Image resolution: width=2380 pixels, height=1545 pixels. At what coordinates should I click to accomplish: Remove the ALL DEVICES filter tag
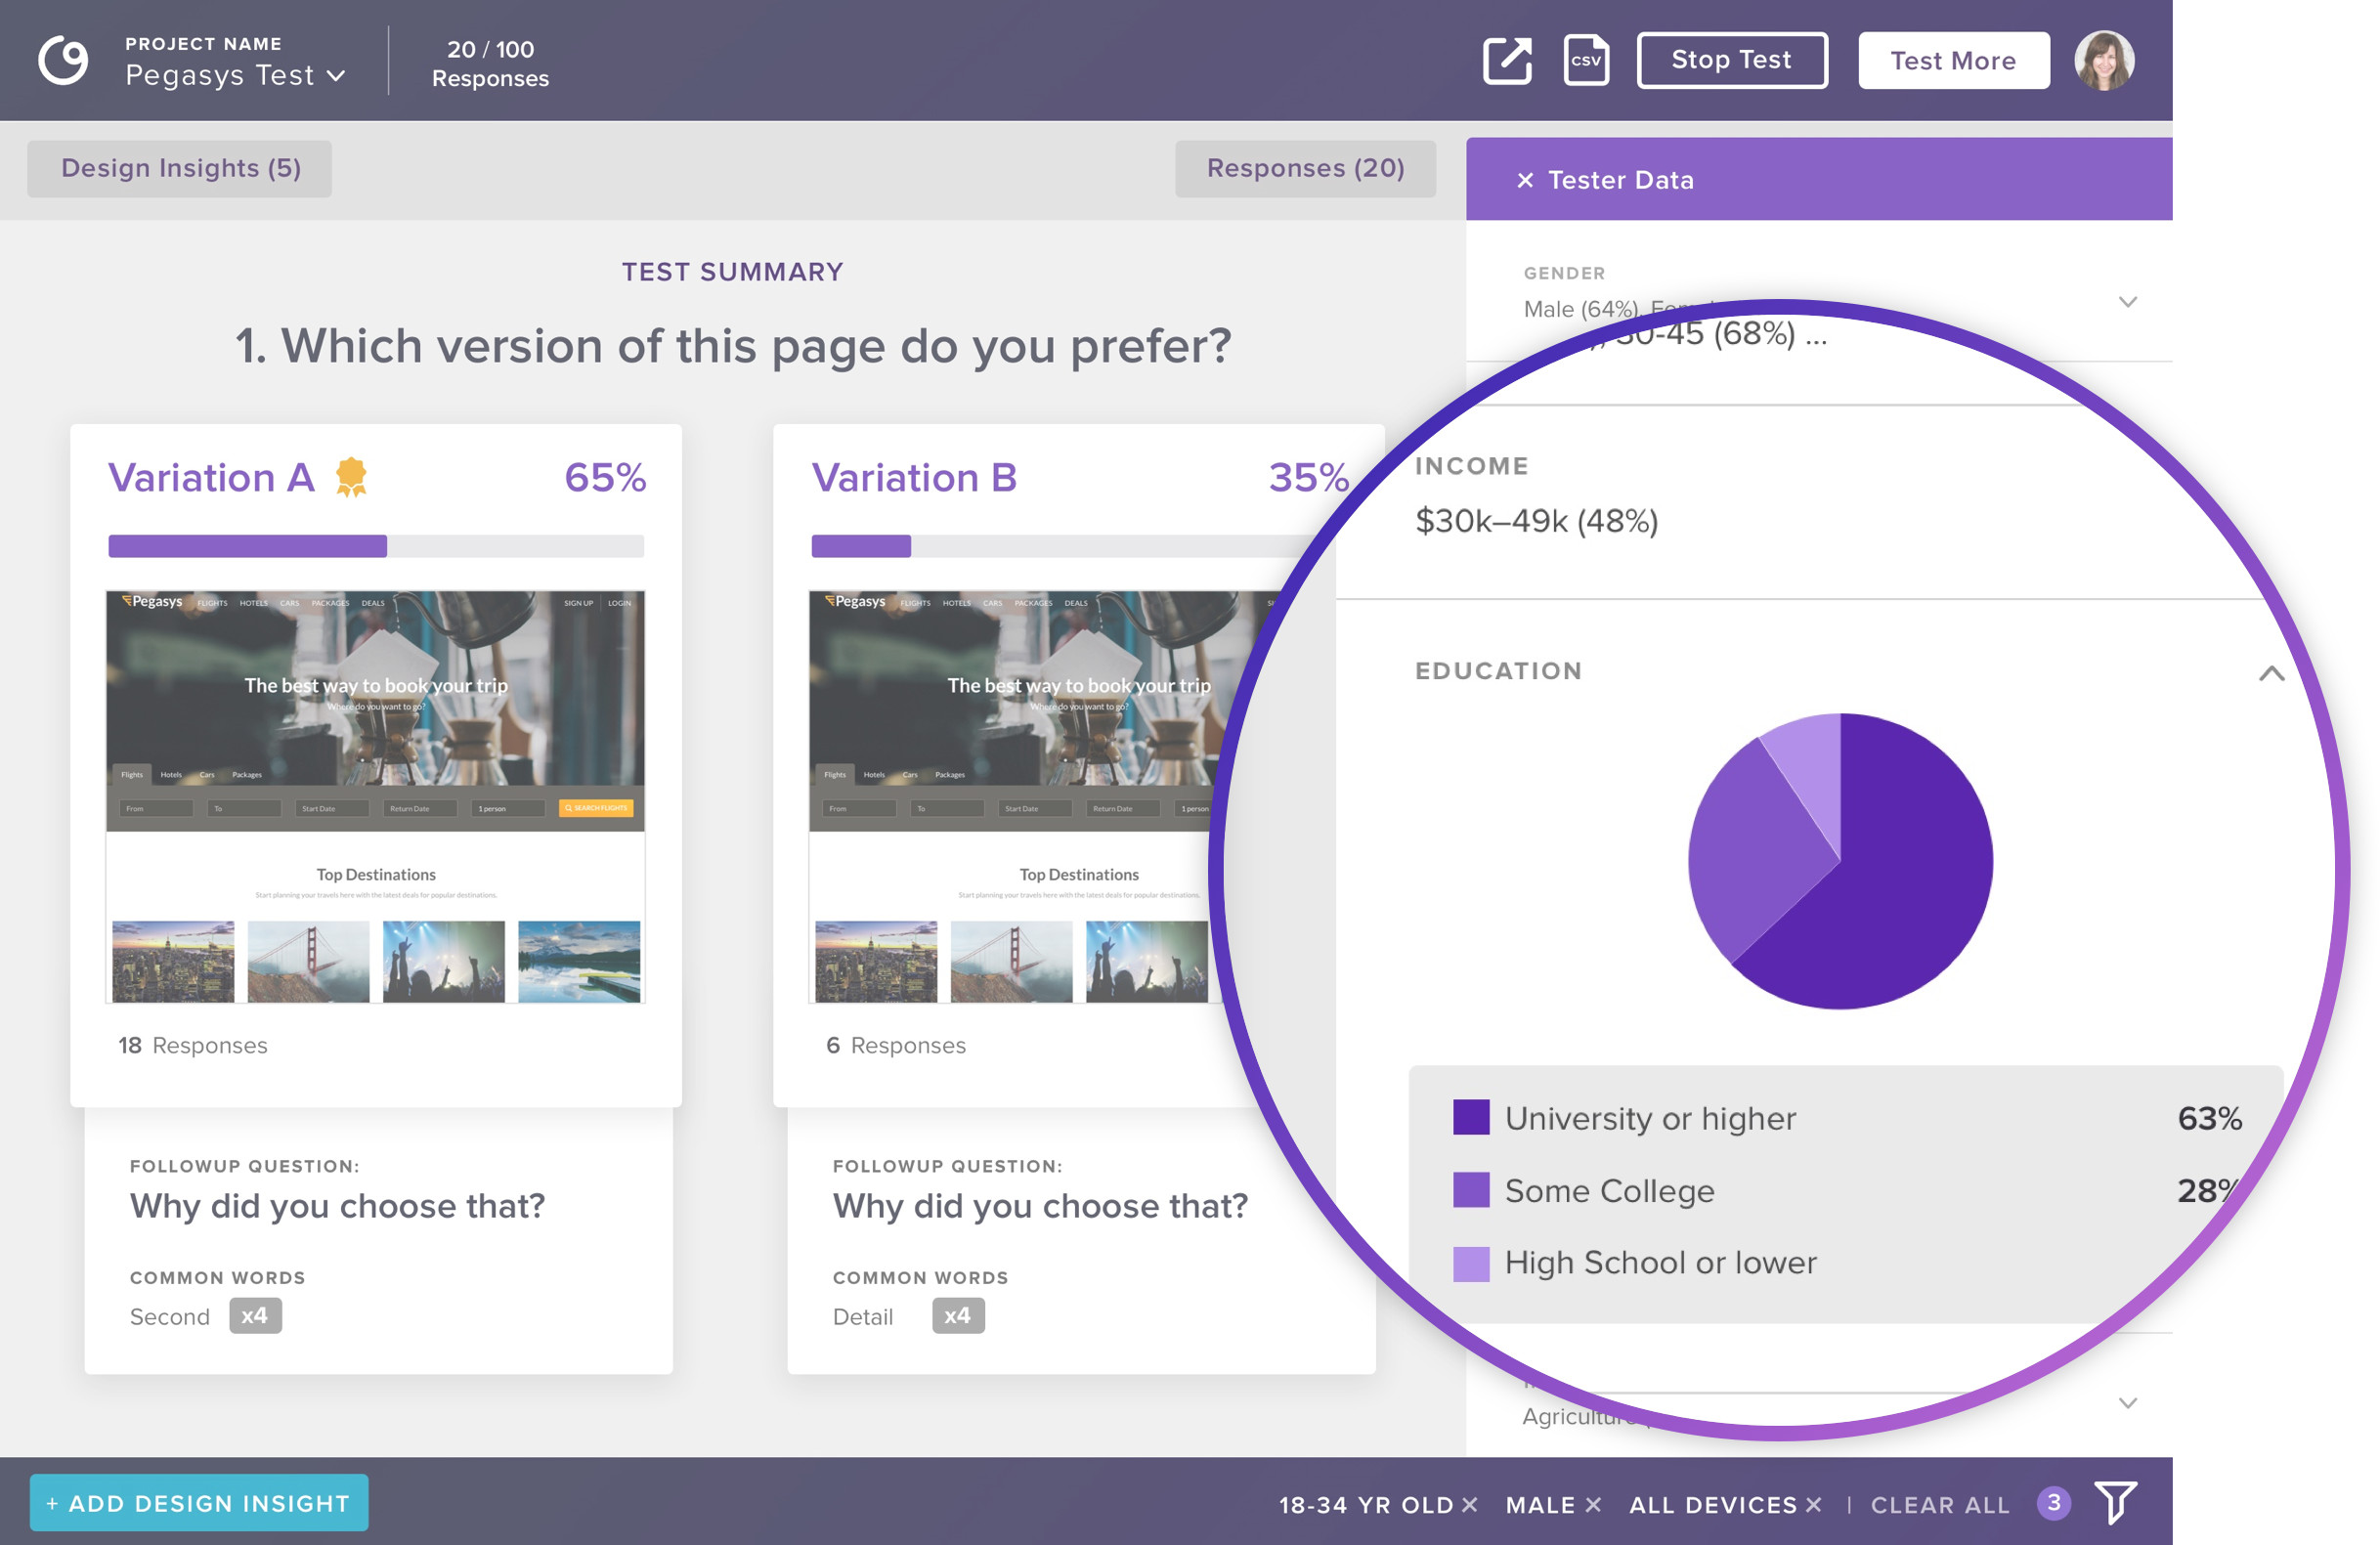click(1813, 1504)
